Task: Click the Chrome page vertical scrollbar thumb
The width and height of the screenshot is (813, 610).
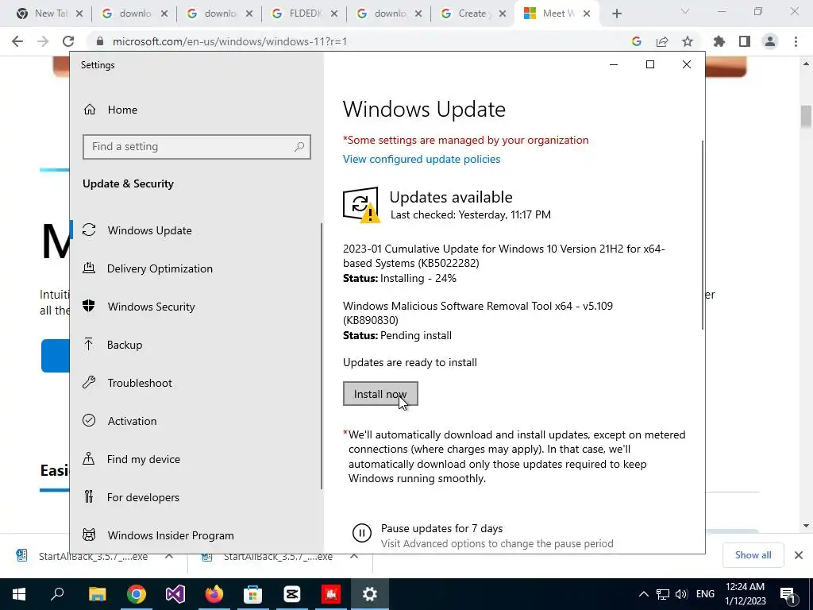Action: click(x=806, y=116)
